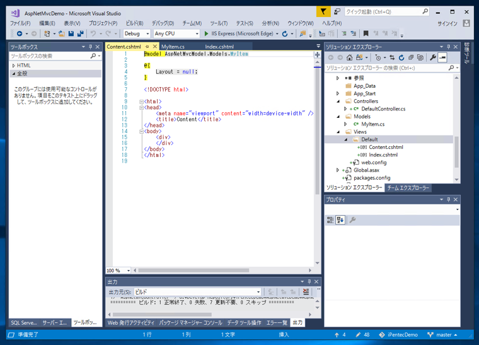Open the ファイル(F) menu
Screen dimensions: 479x345
[20, 23]
